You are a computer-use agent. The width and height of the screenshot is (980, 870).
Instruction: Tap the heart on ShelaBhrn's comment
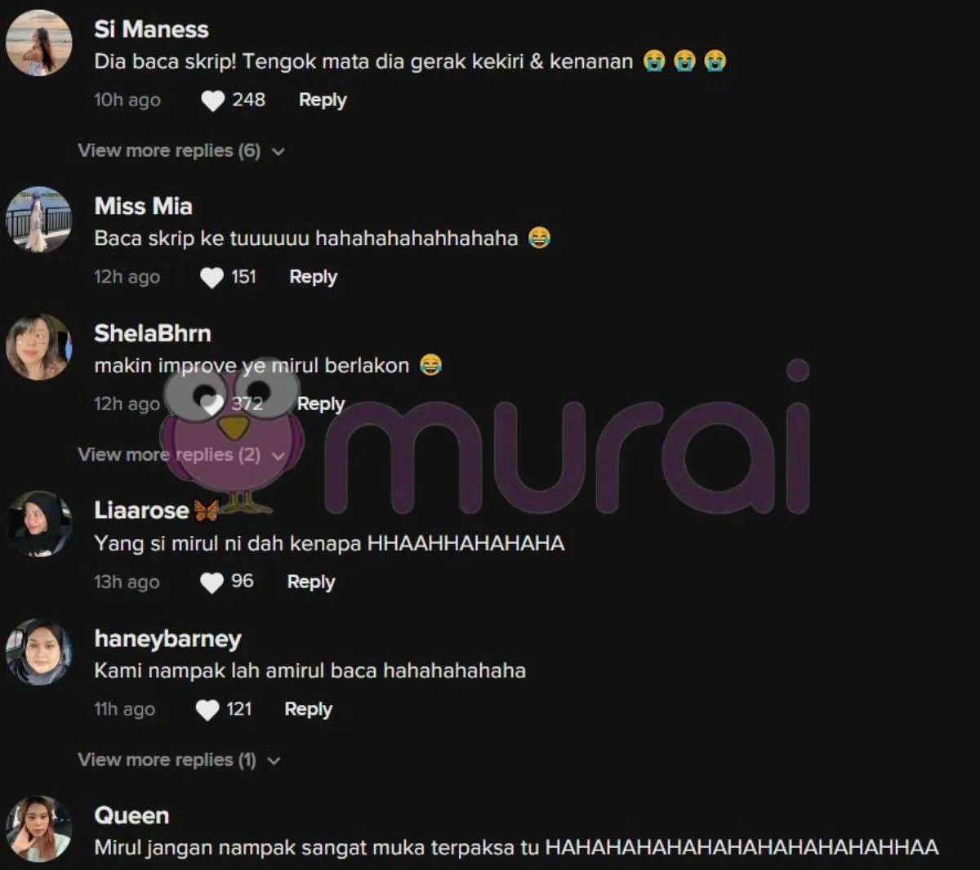point(212,404)
